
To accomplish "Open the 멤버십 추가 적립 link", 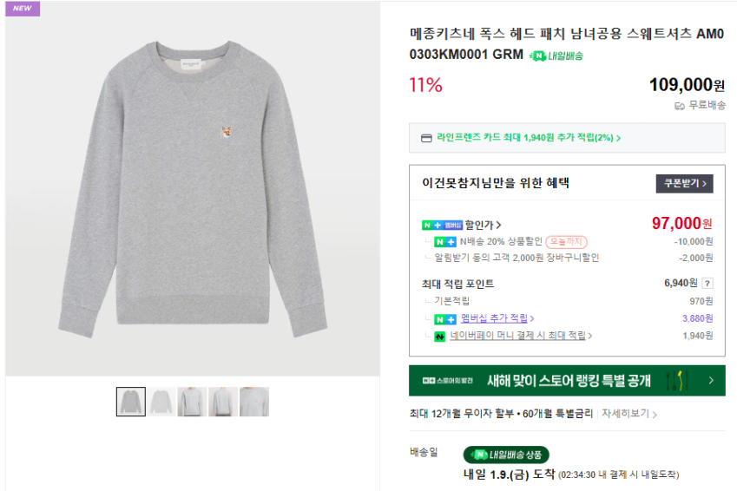I will tap(491, 318).
